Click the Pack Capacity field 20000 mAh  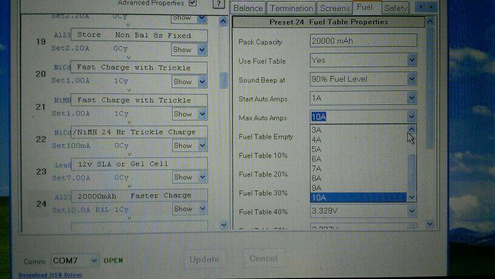(363, 41)
